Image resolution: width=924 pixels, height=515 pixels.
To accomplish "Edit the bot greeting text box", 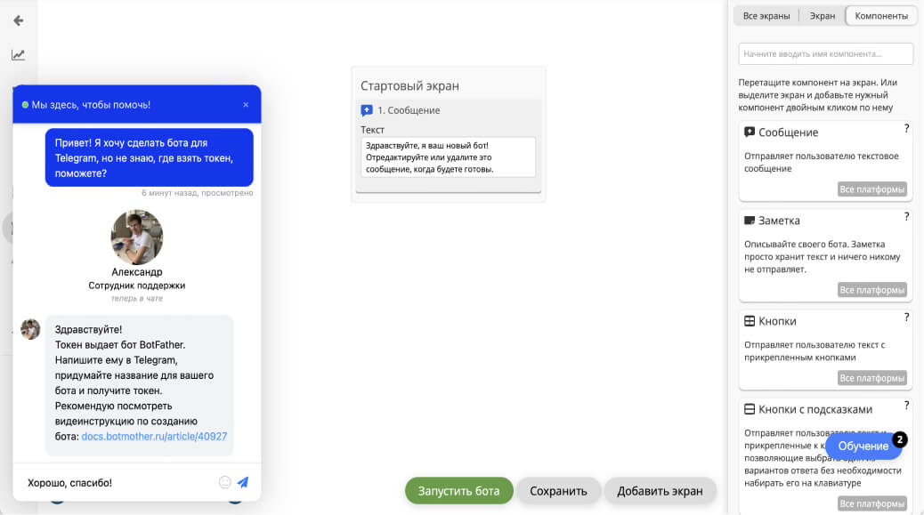I will tap(448, 157).
